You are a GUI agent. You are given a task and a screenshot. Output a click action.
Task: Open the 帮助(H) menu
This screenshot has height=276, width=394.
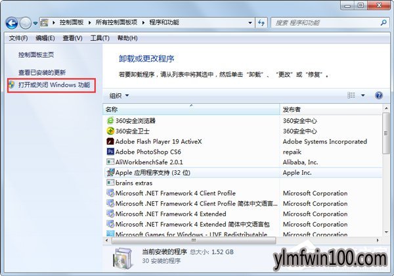127,38
